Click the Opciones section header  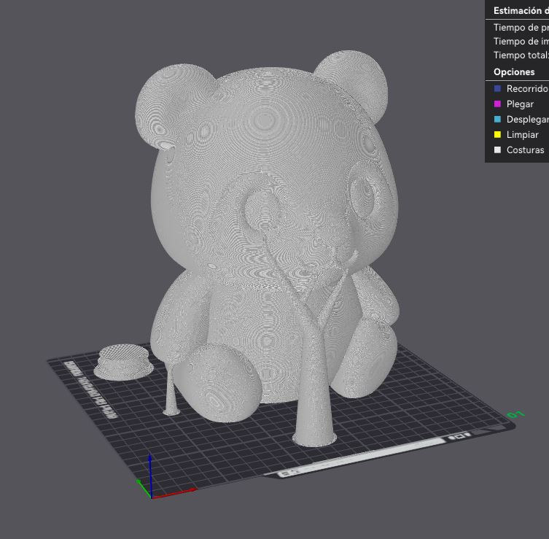[514, 71]
